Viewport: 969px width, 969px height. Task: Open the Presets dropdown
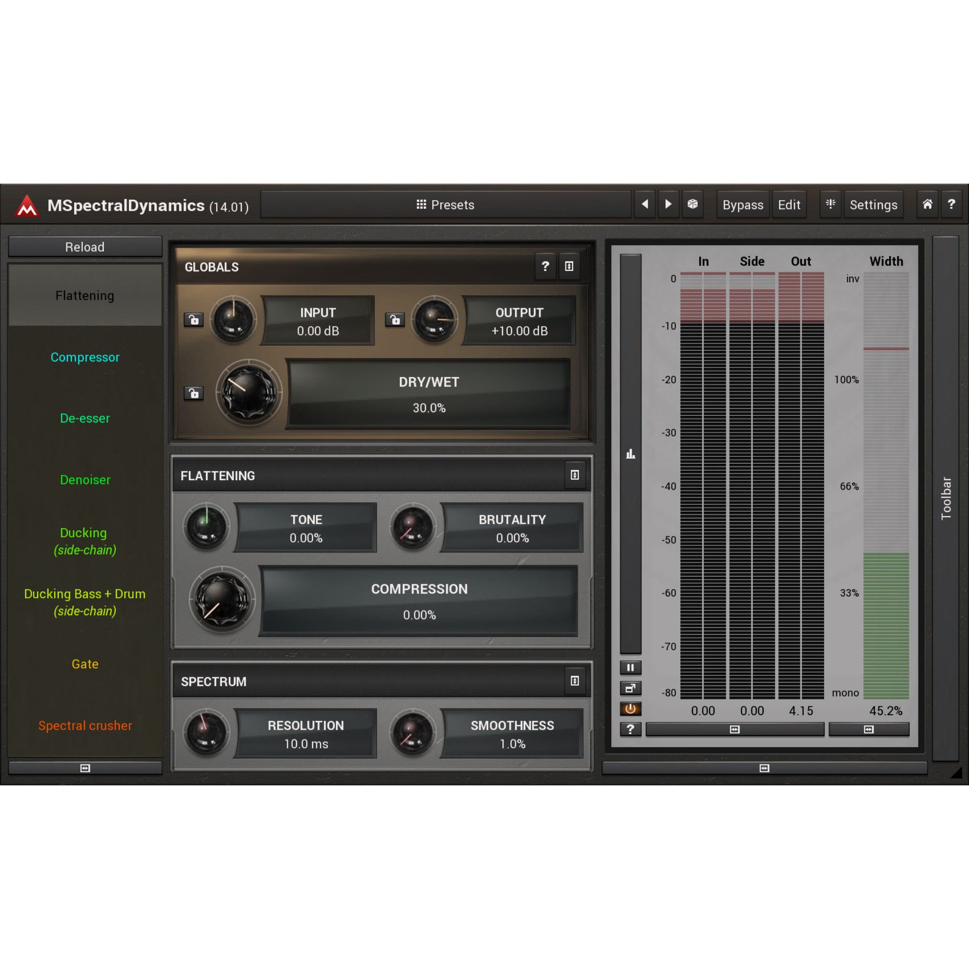(445, 204)
